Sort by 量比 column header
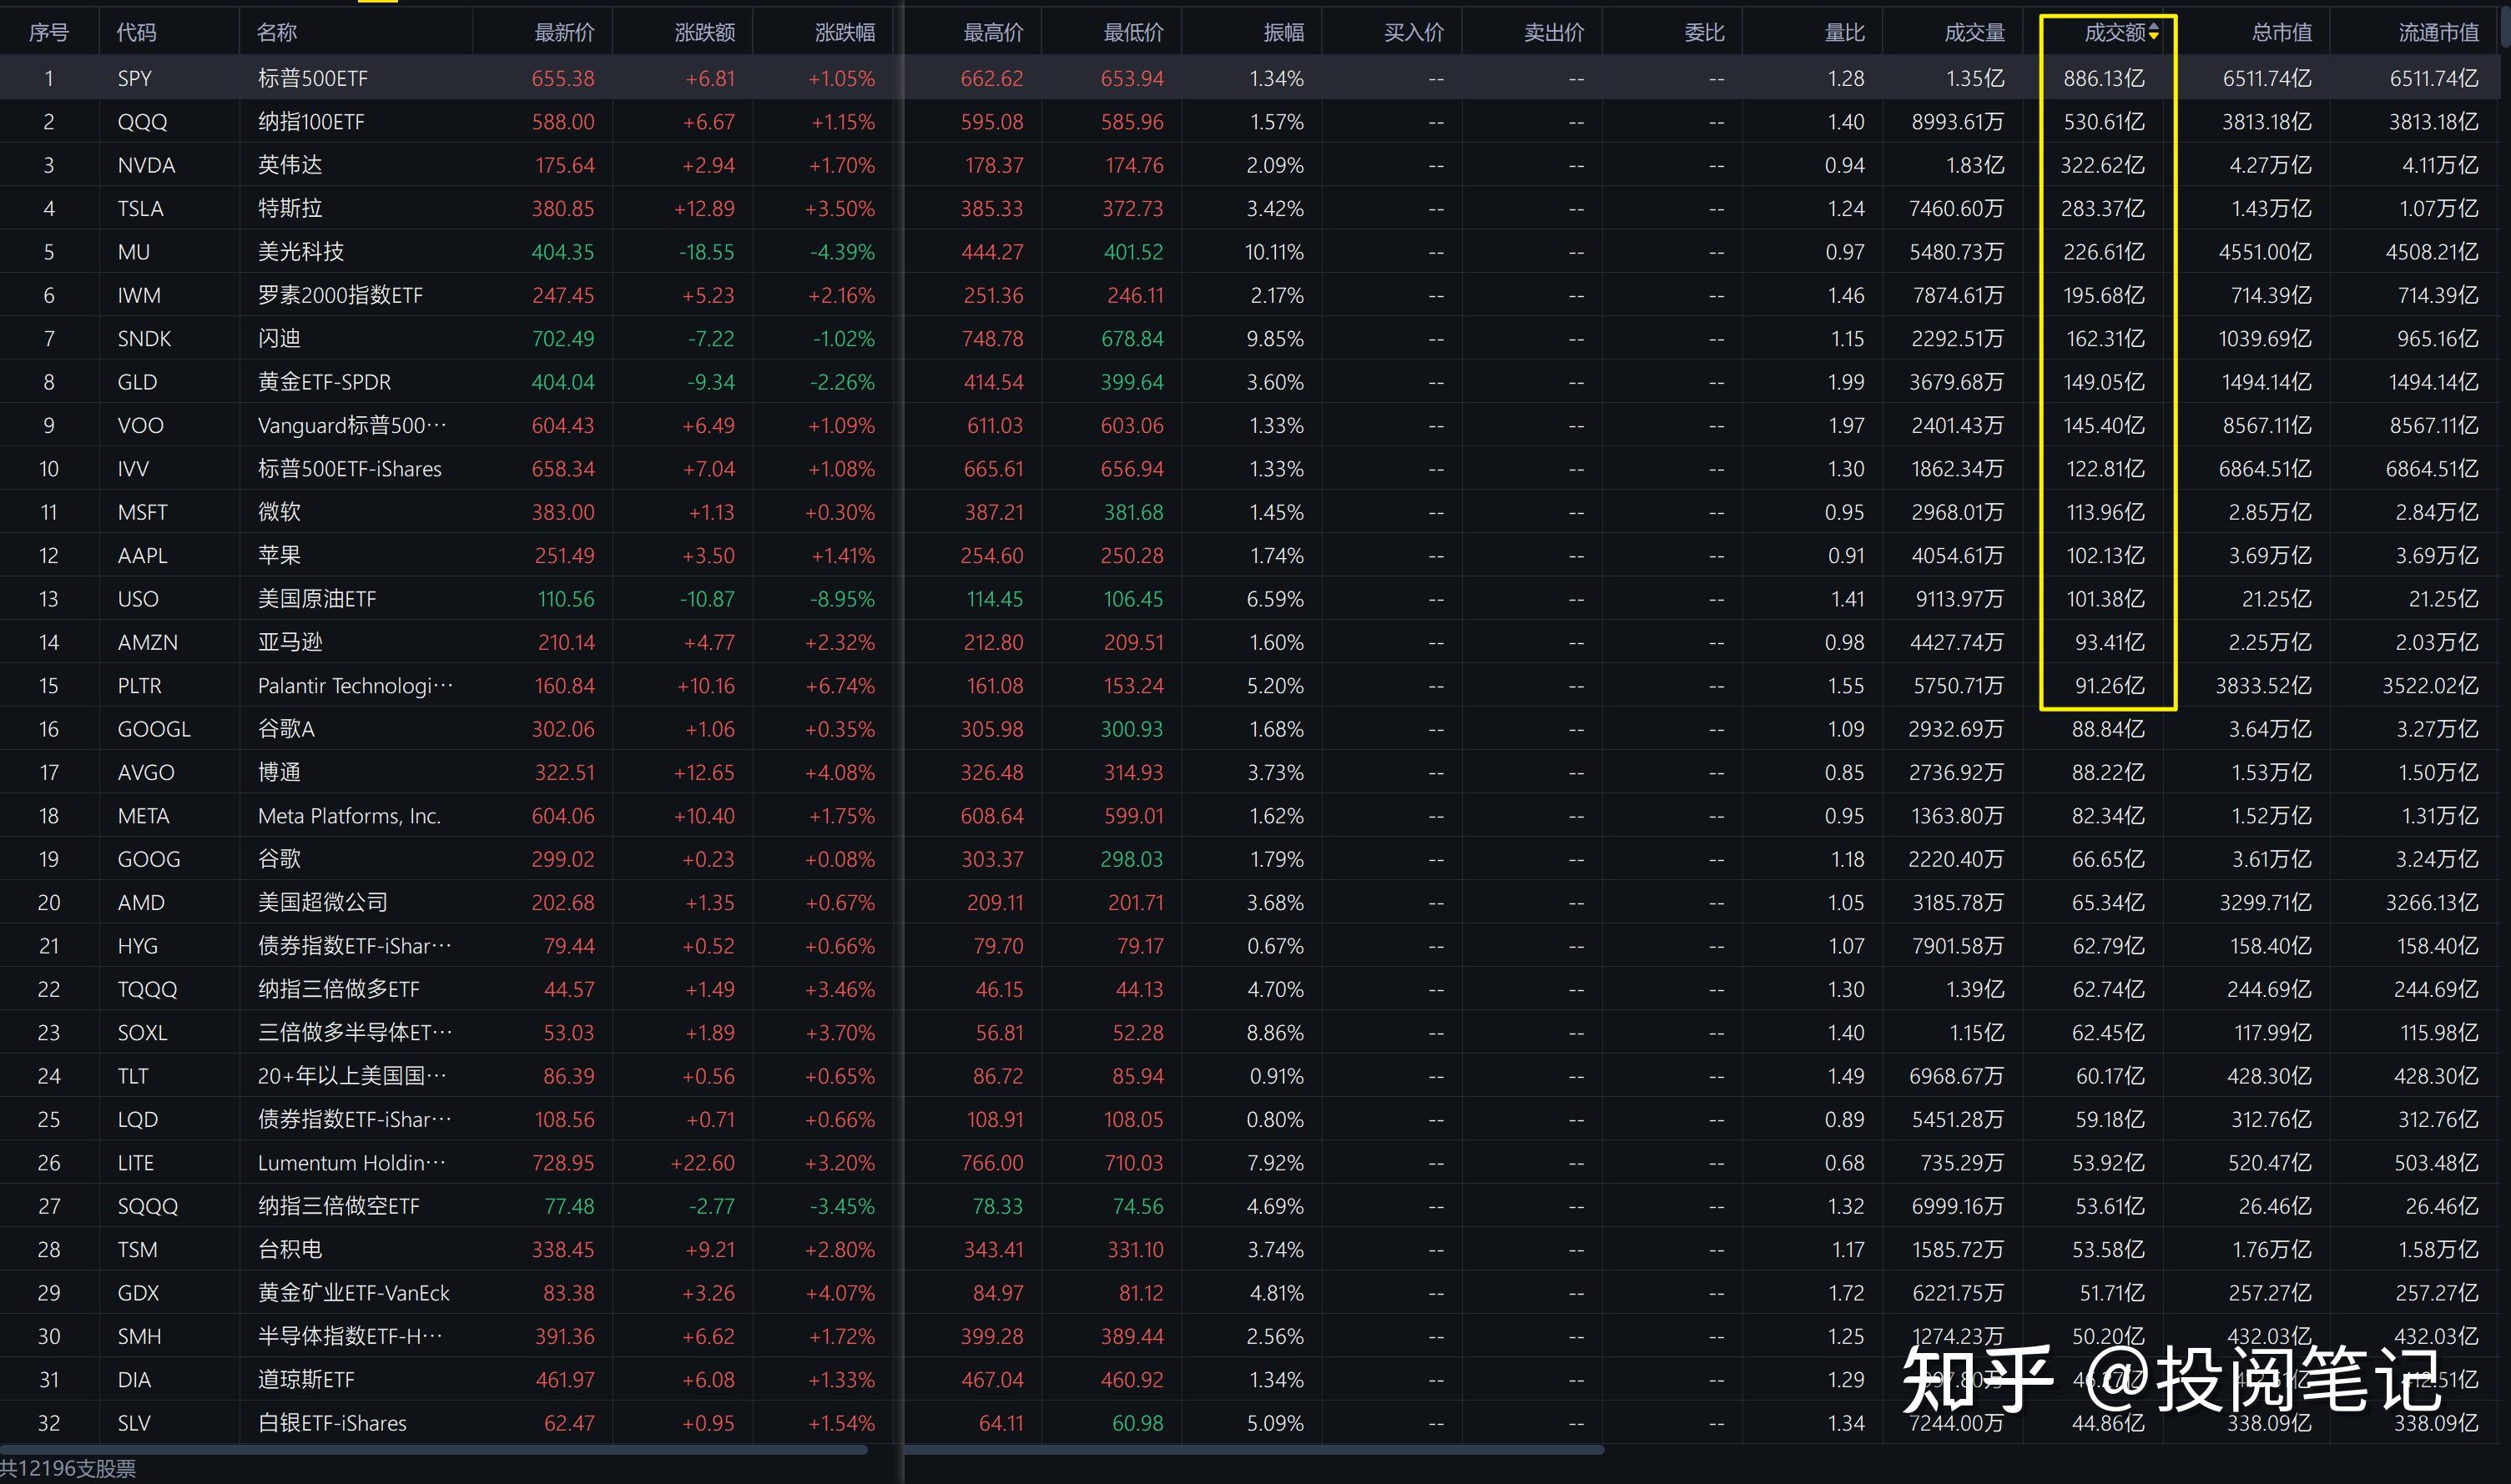Viewport: 2511px width, 1484px height. tap(1845, 33)
